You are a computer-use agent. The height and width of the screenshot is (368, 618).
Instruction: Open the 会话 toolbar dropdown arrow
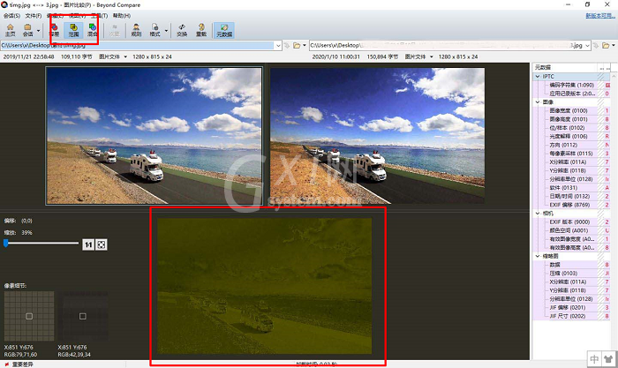(38, 30)
